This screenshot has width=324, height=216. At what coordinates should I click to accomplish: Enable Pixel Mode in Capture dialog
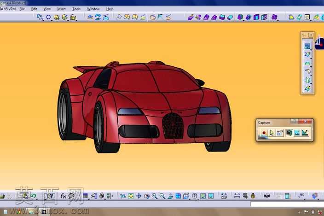pyautogui.click(x=297, y=133)
